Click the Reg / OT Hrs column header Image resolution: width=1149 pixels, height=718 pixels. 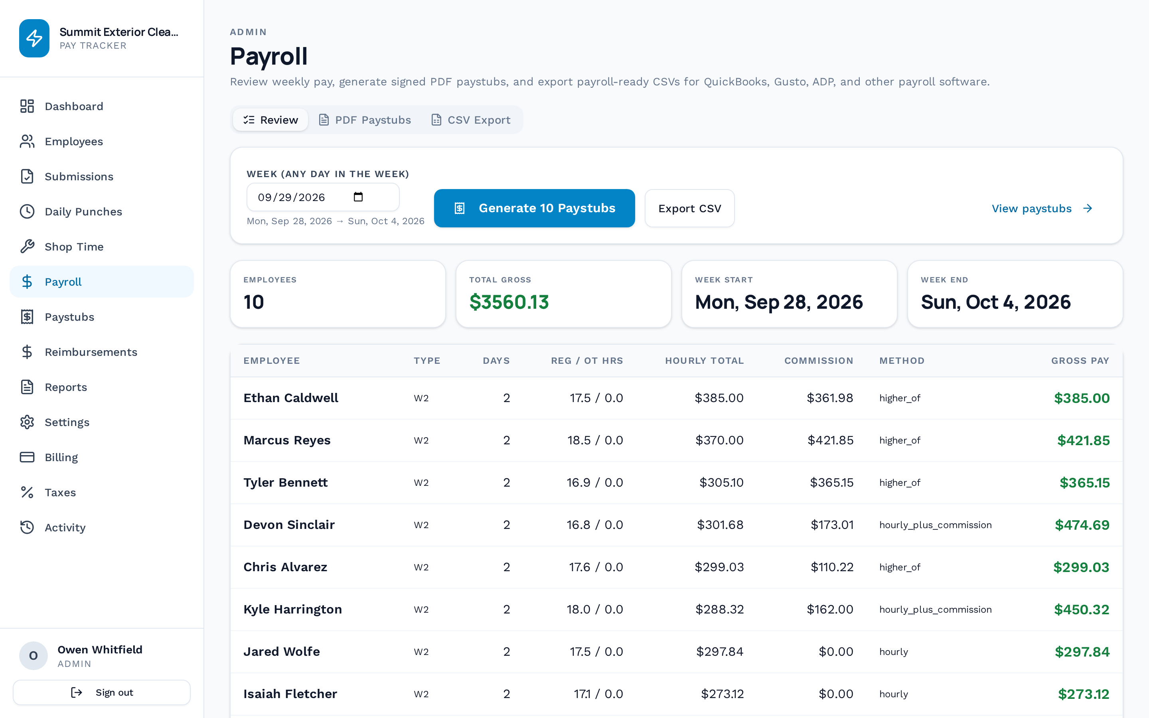tap(587, 361)
